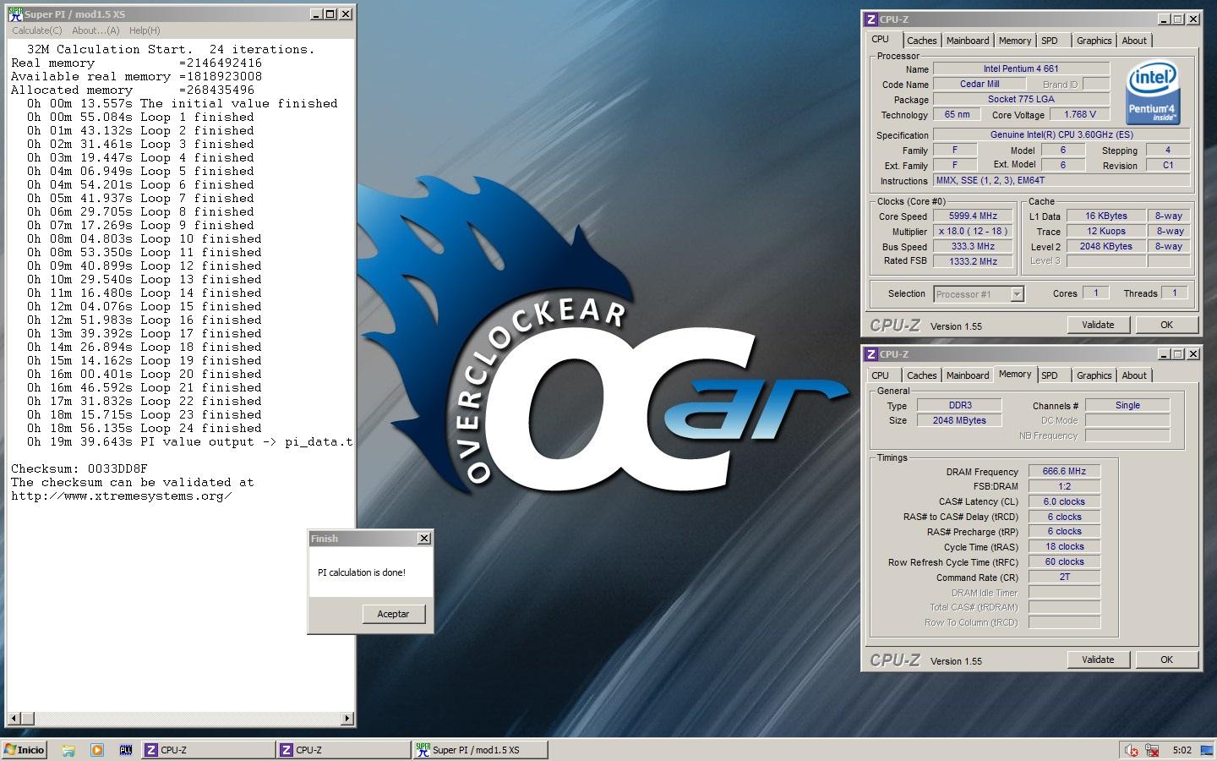Viewport: 1217px width, 761px height.
Task: Select About tab in top CPU-Z window
Action: click(x=1134, y=41)
